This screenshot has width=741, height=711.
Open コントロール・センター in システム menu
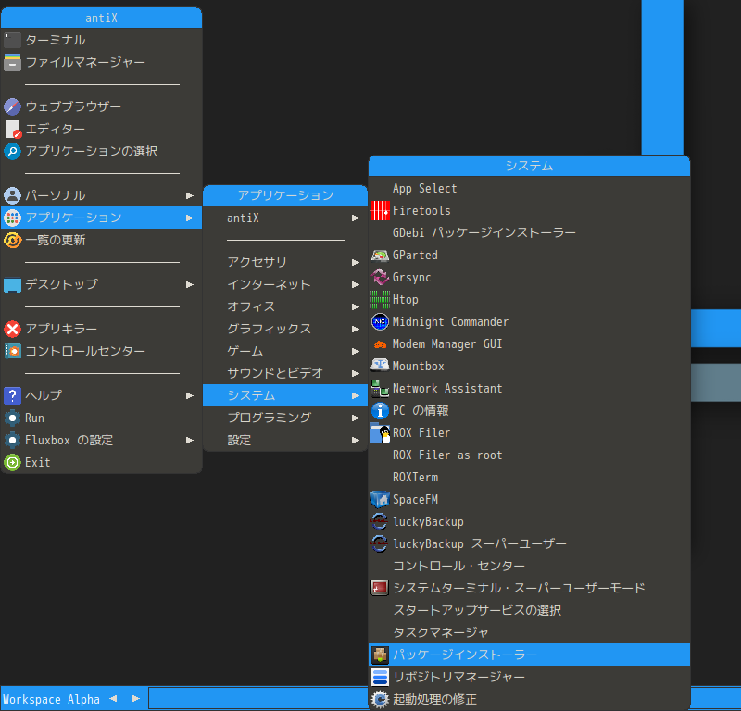click(x=529, y=566)
